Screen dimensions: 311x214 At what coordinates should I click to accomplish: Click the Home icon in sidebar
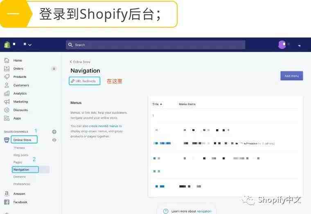[7, 60]
